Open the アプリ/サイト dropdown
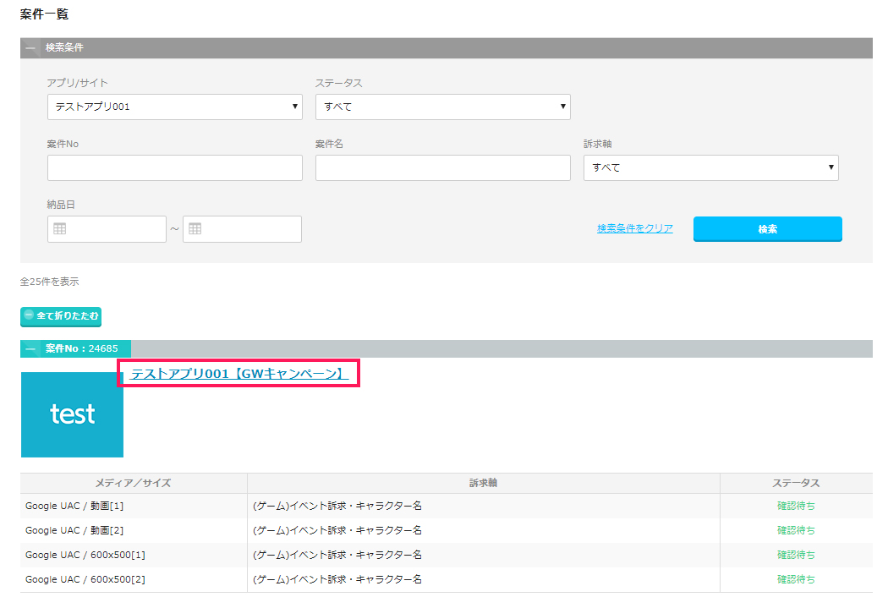Image resolution: width=888 pixels, height=608 pixels. coord(174,107)
